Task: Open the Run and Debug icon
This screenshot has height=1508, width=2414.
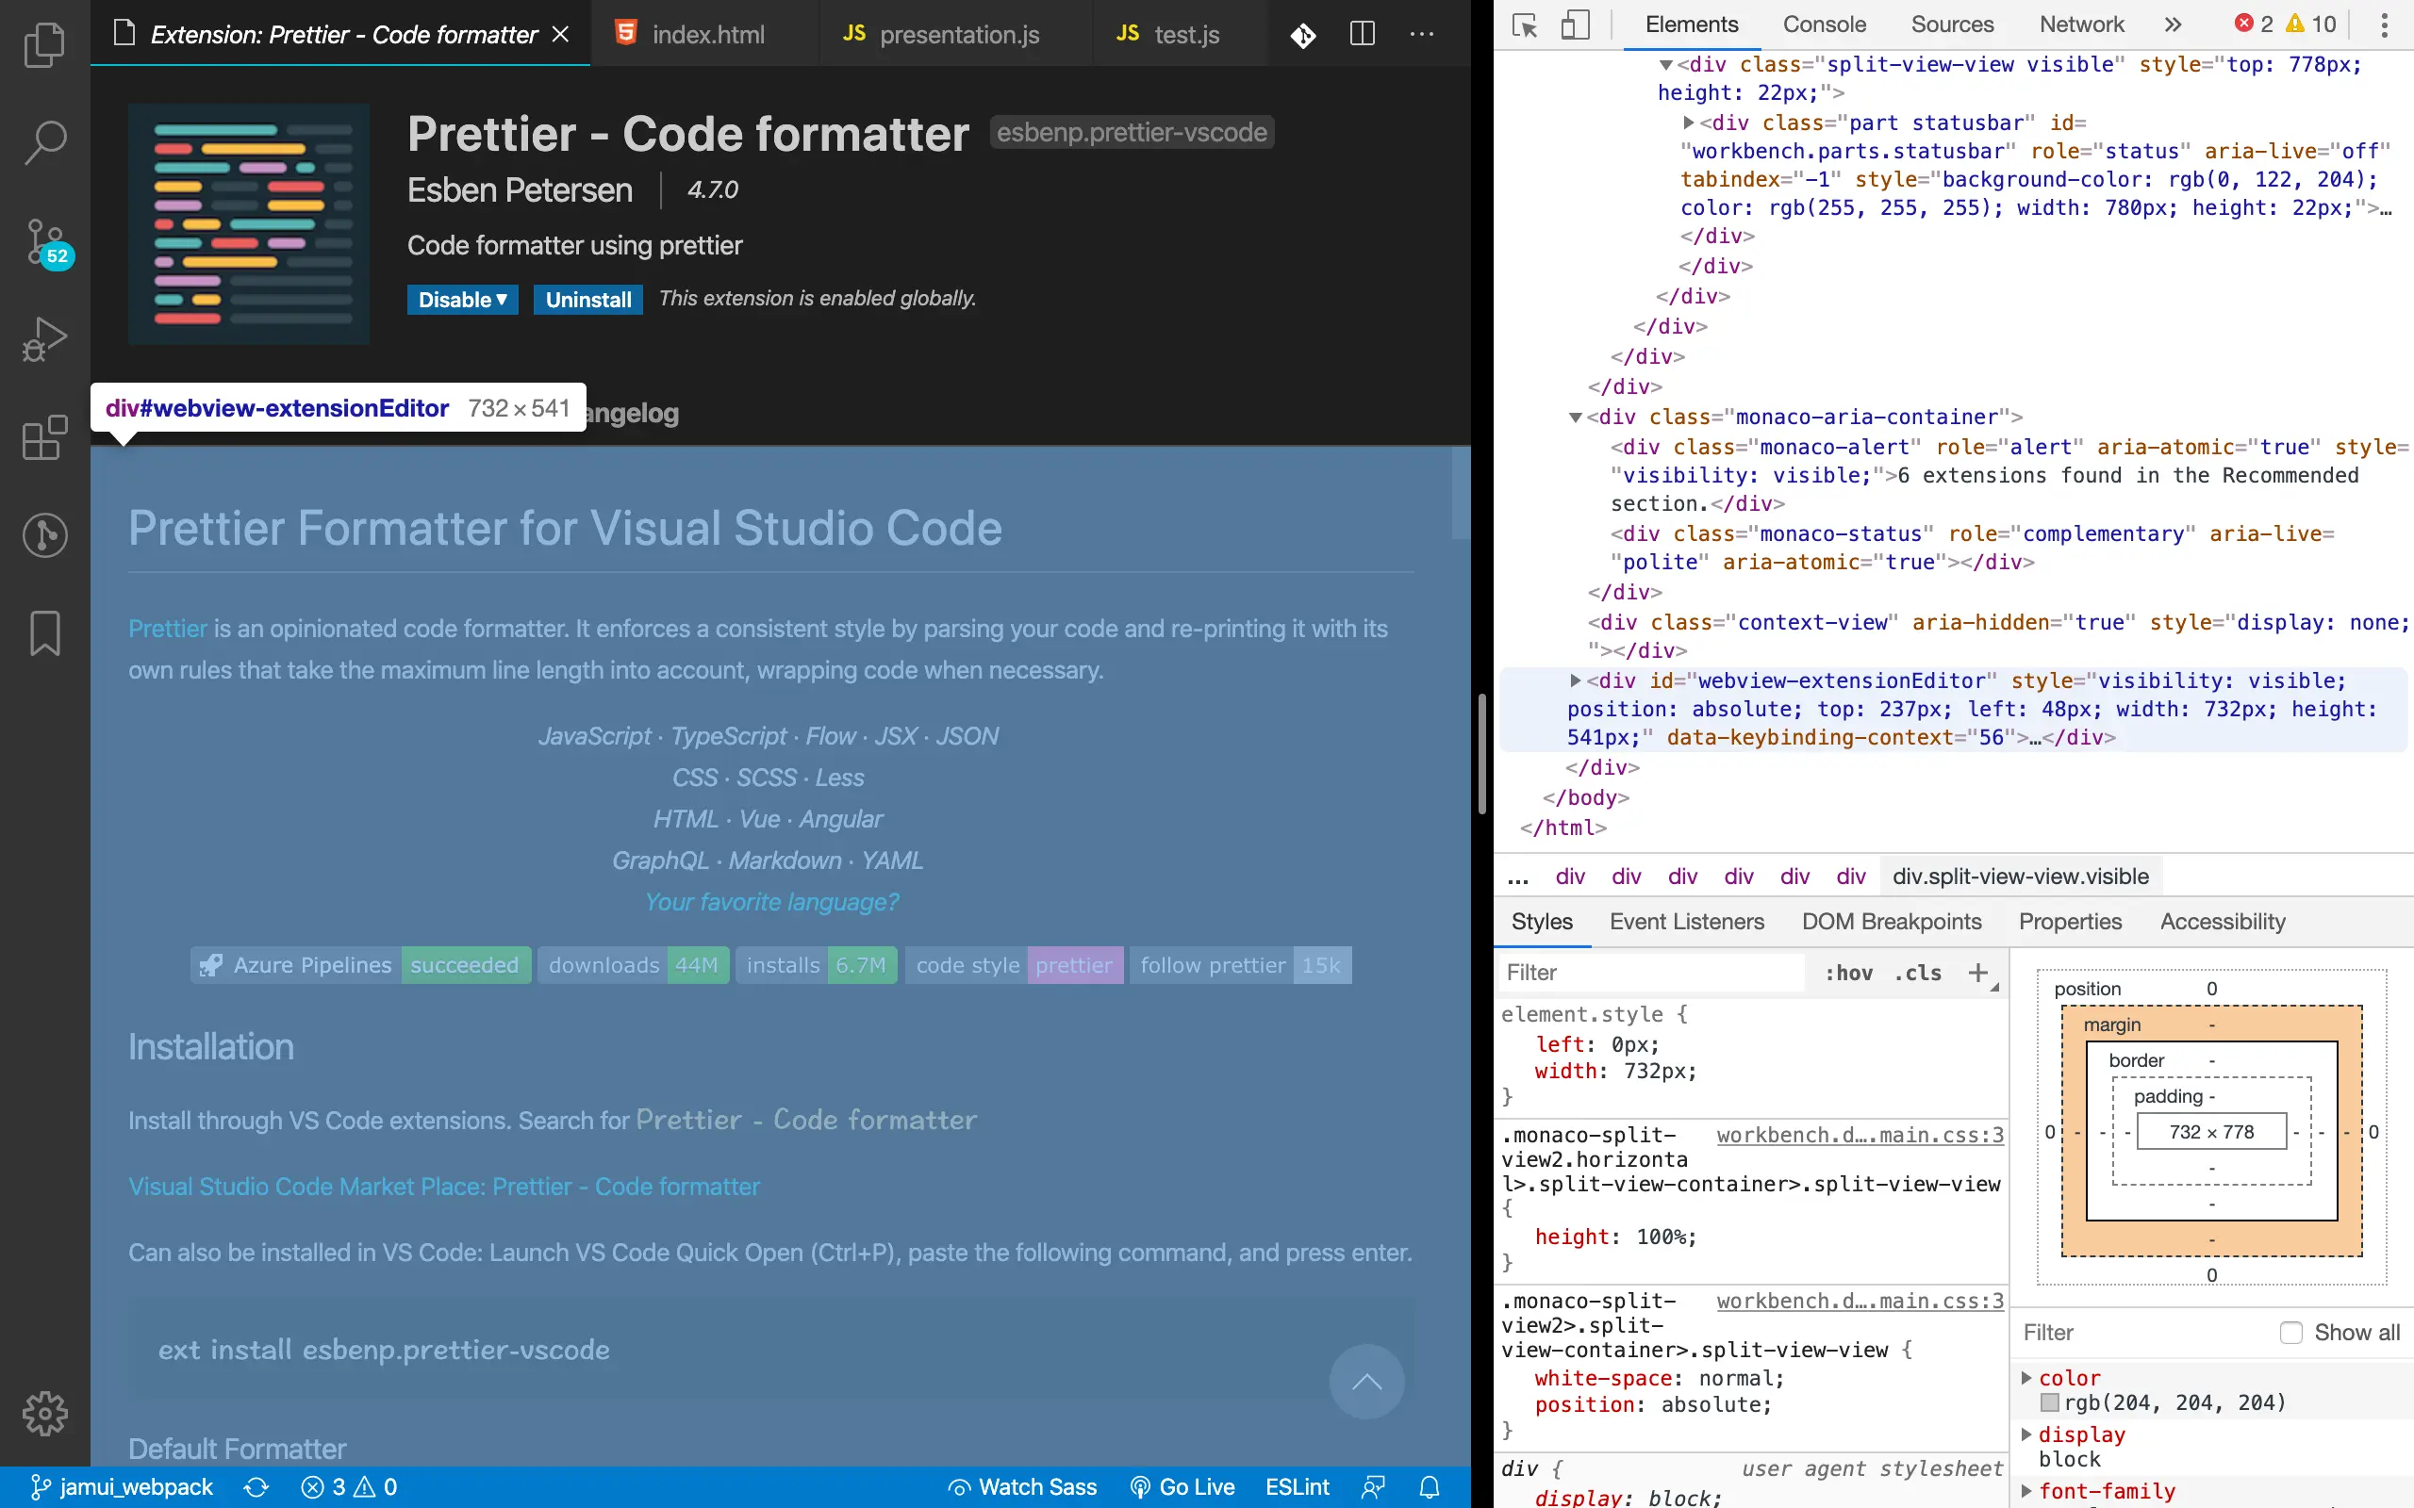Action: coord(45,339)
